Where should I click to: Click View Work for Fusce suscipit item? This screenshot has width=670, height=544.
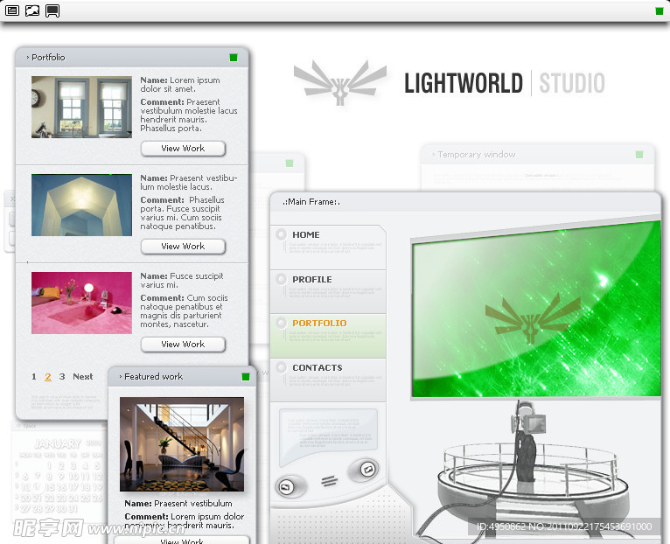(183, 344)
